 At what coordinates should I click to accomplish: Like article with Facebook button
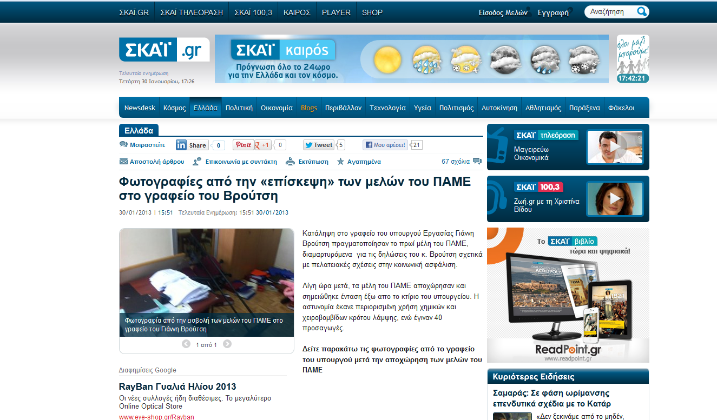click(385, 145)
